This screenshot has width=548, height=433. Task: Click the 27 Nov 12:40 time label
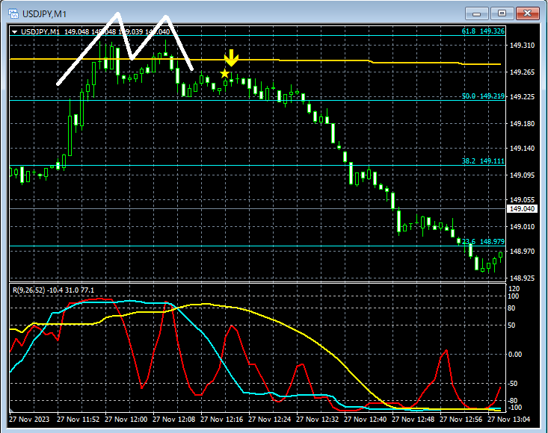[366, 419]
